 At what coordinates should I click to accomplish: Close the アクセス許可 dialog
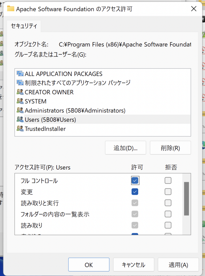[194, 9]
